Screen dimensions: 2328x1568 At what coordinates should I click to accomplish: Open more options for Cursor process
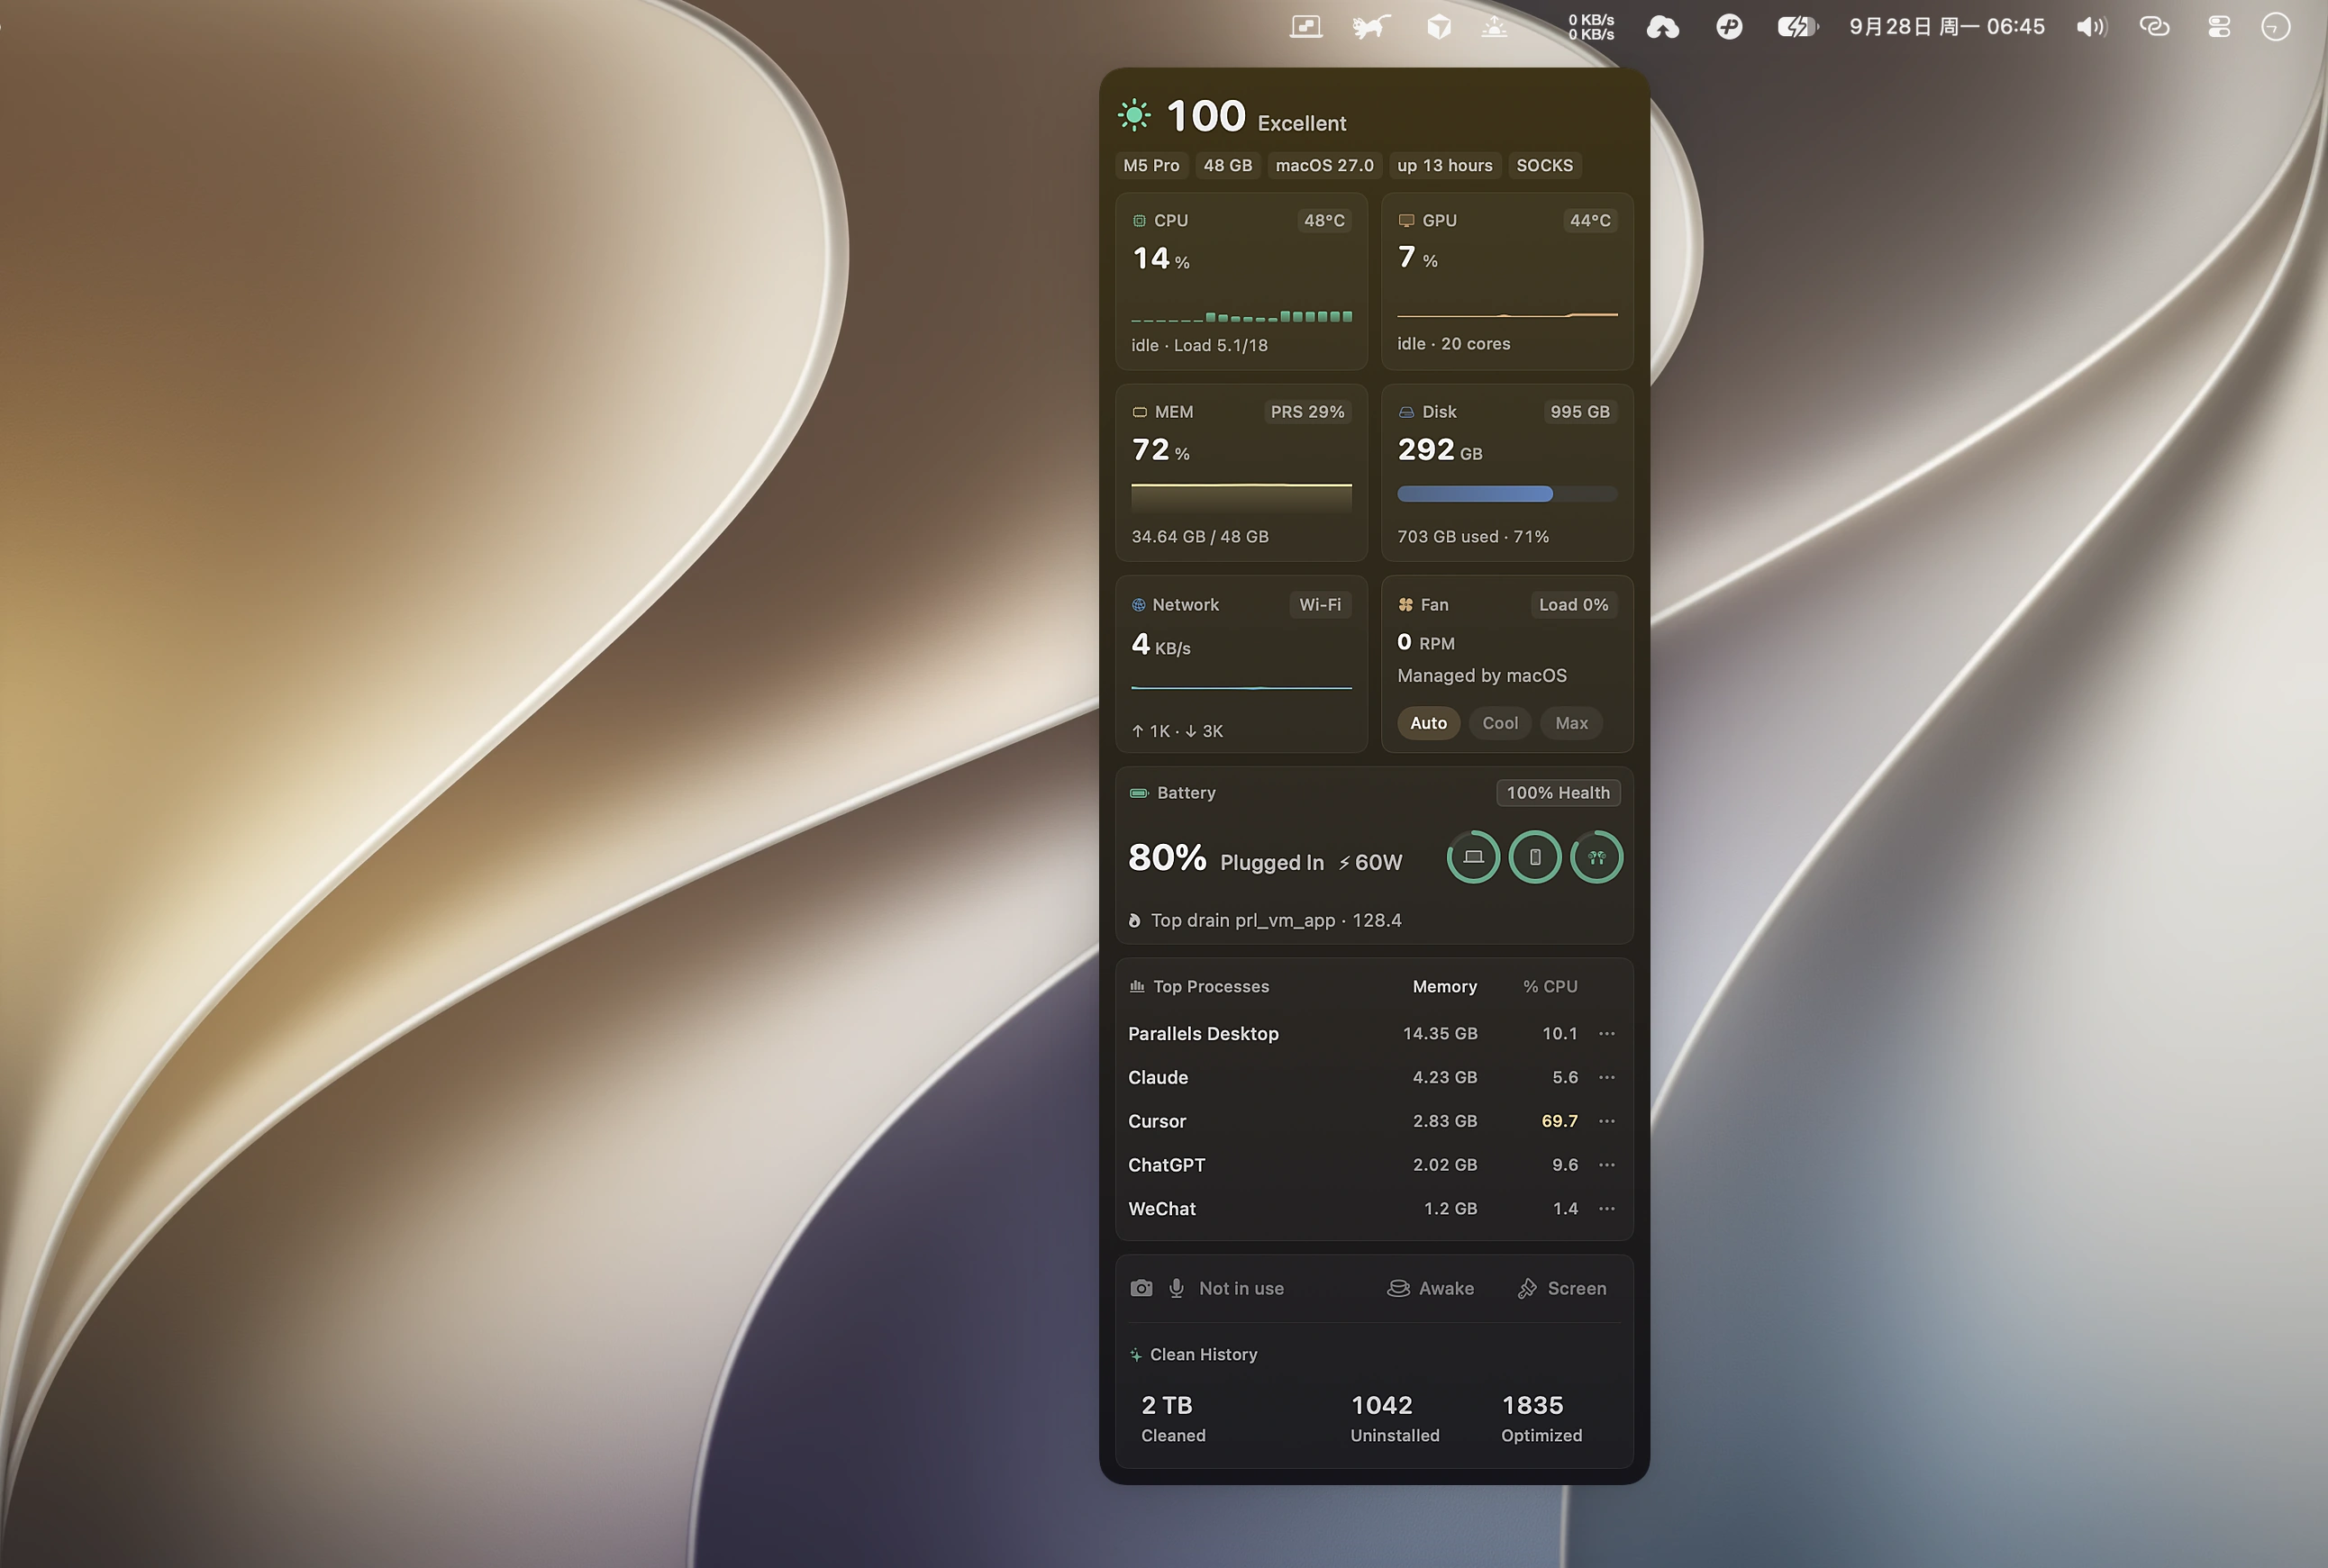(x=1606, y=1121)
